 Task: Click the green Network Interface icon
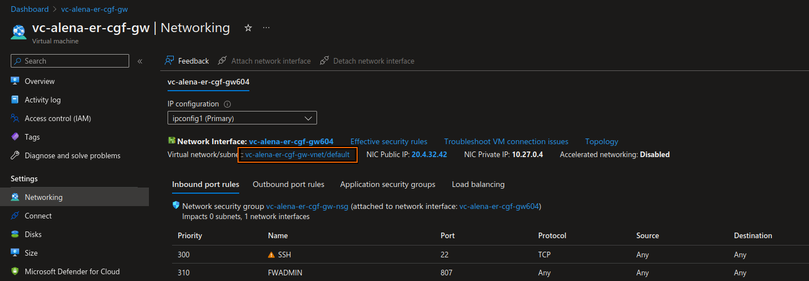pyautogui.click(x=172, y=141)
